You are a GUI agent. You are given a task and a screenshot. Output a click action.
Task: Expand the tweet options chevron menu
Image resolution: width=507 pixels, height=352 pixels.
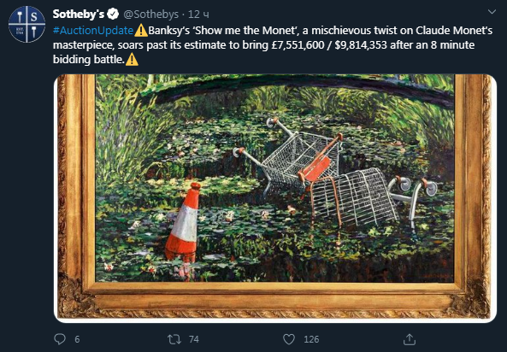[492, 12]
